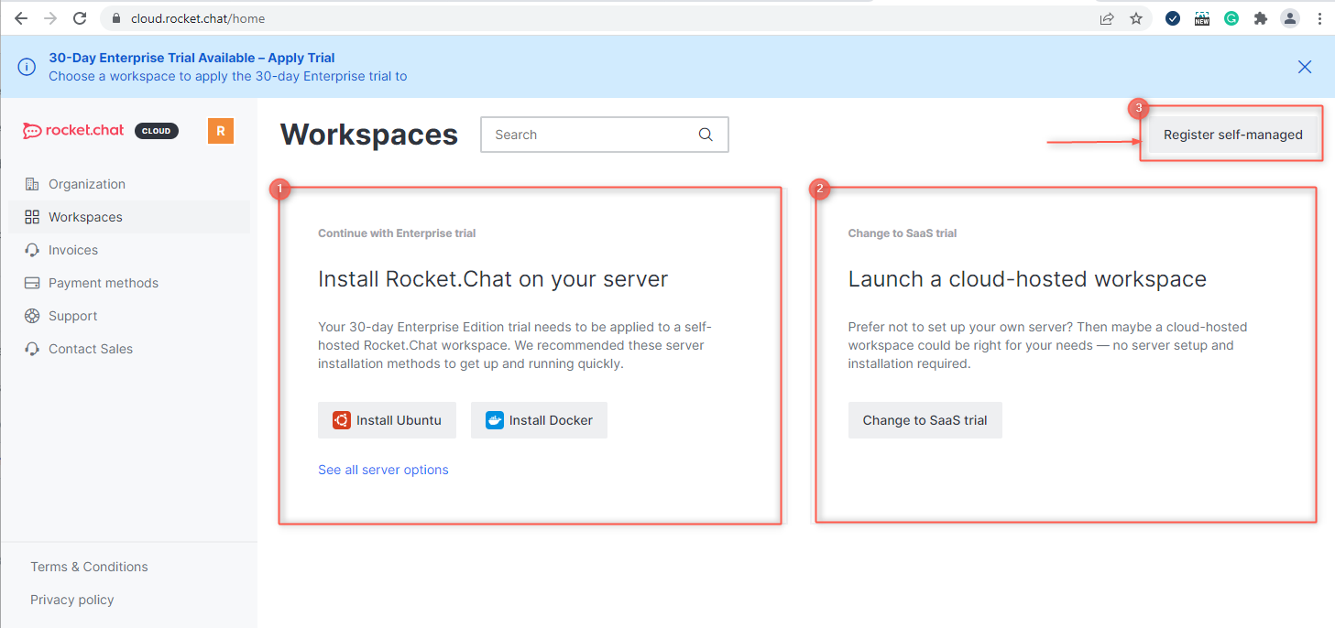The width and height of the screenshot is (1335, 628).
Task: Click 30-Day Enterprise Trial Available banner link
Action: (x=191, y=58)
